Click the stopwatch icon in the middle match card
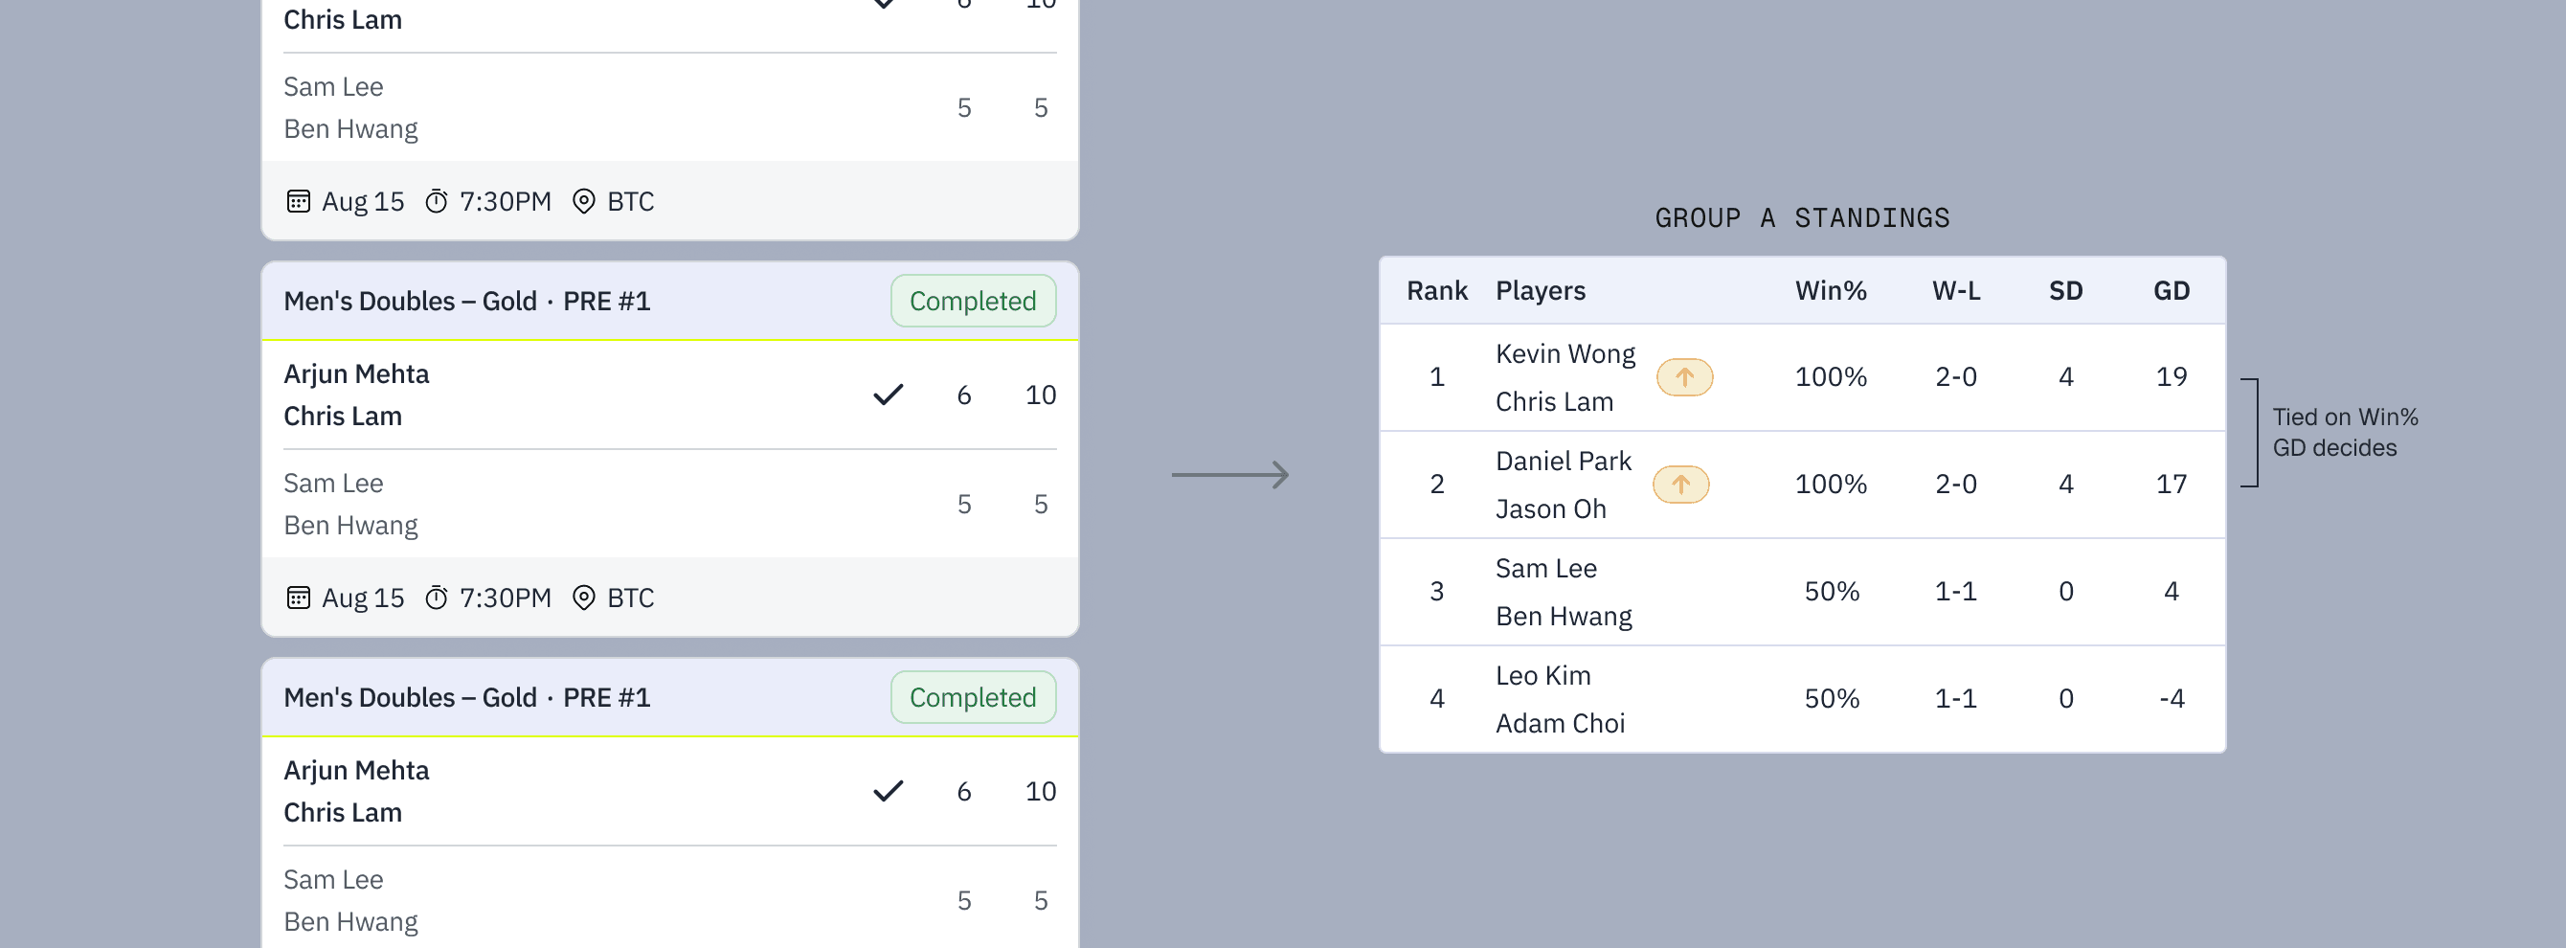 [x=437, y=598]
